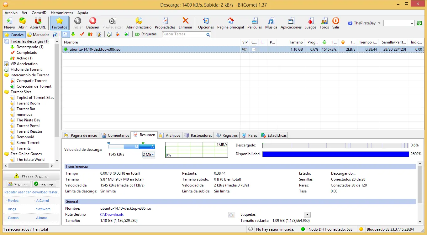Click the green go arrow beside the search box
427x235 pixels.
[x=419, y=23]
